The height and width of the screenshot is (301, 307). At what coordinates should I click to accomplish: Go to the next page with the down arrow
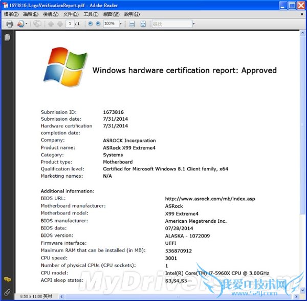[x=60, y=24]
